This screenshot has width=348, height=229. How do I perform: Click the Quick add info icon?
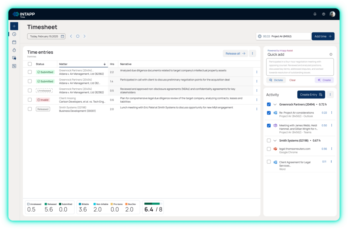(331, 54)
